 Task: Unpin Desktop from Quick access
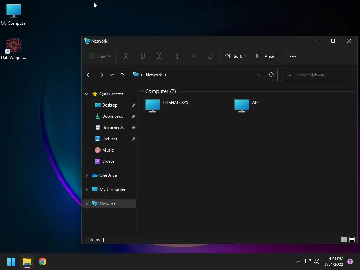click(x=133, y=105)
